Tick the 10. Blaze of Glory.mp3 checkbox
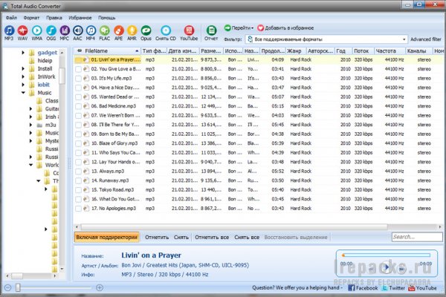Image resolution: width=446 pixels, height=297 pixels. tap(78, 143)
